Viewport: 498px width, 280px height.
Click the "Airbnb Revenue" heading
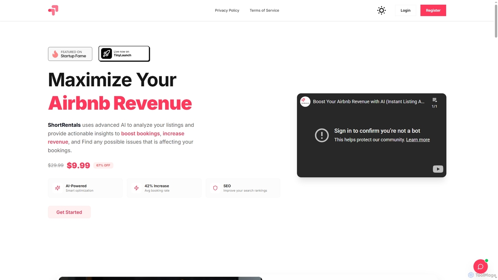point(120,103)
